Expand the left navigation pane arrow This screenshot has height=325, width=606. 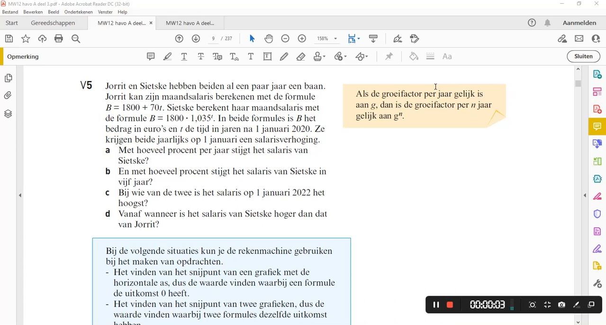[20, 195]
